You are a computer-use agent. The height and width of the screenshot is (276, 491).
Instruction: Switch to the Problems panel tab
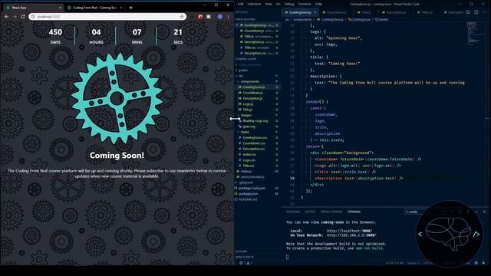coord(293,212)
